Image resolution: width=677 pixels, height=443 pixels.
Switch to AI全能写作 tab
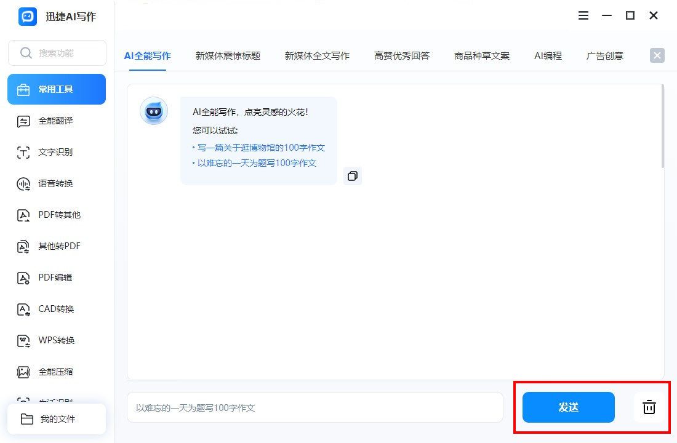[148, 56]
